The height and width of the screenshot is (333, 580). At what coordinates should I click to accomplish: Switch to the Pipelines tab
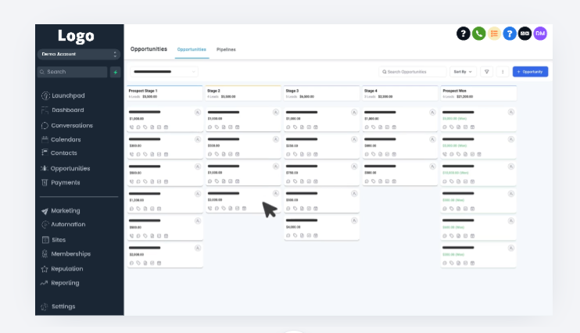tap(226, 49)
